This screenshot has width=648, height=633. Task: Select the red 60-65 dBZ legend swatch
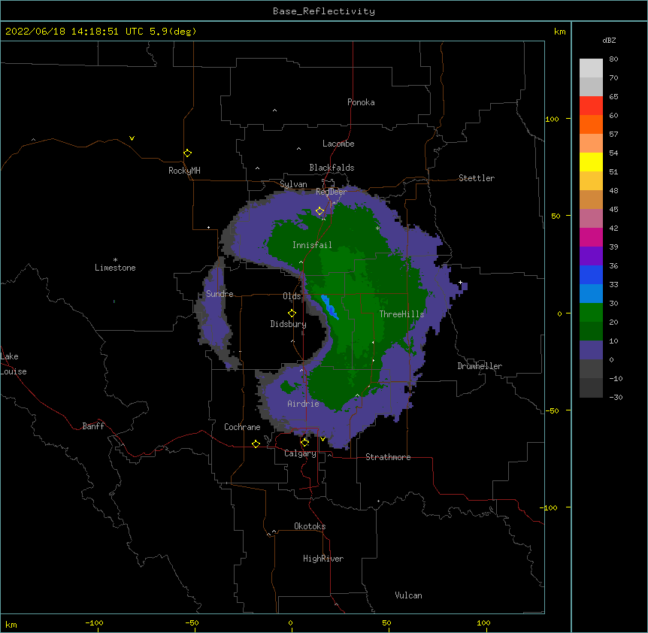pyautogui.click(x=591, y=106)
